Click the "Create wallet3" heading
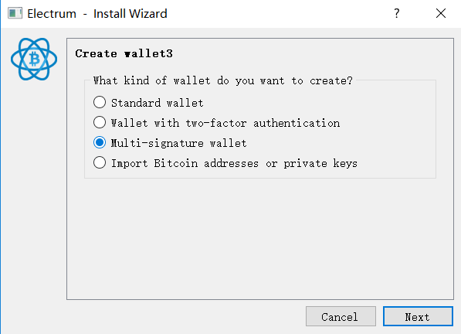461x334 pixels. click(124, 53)
